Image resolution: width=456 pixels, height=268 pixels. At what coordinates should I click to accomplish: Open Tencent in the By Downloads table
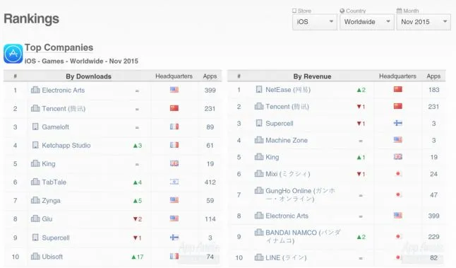point(64,109)
